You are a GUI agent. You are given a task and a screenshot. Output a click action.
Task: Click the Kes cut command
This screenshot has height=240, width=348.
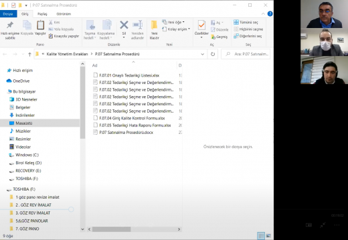tap(54, 22)
